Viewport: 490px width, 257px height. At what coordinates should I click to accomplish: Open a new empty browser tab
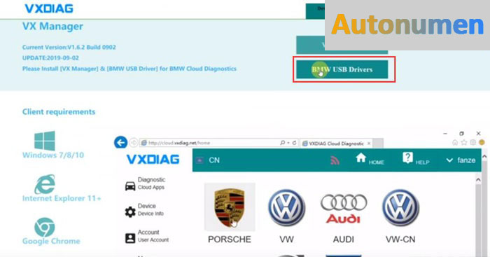coord(378,143)
